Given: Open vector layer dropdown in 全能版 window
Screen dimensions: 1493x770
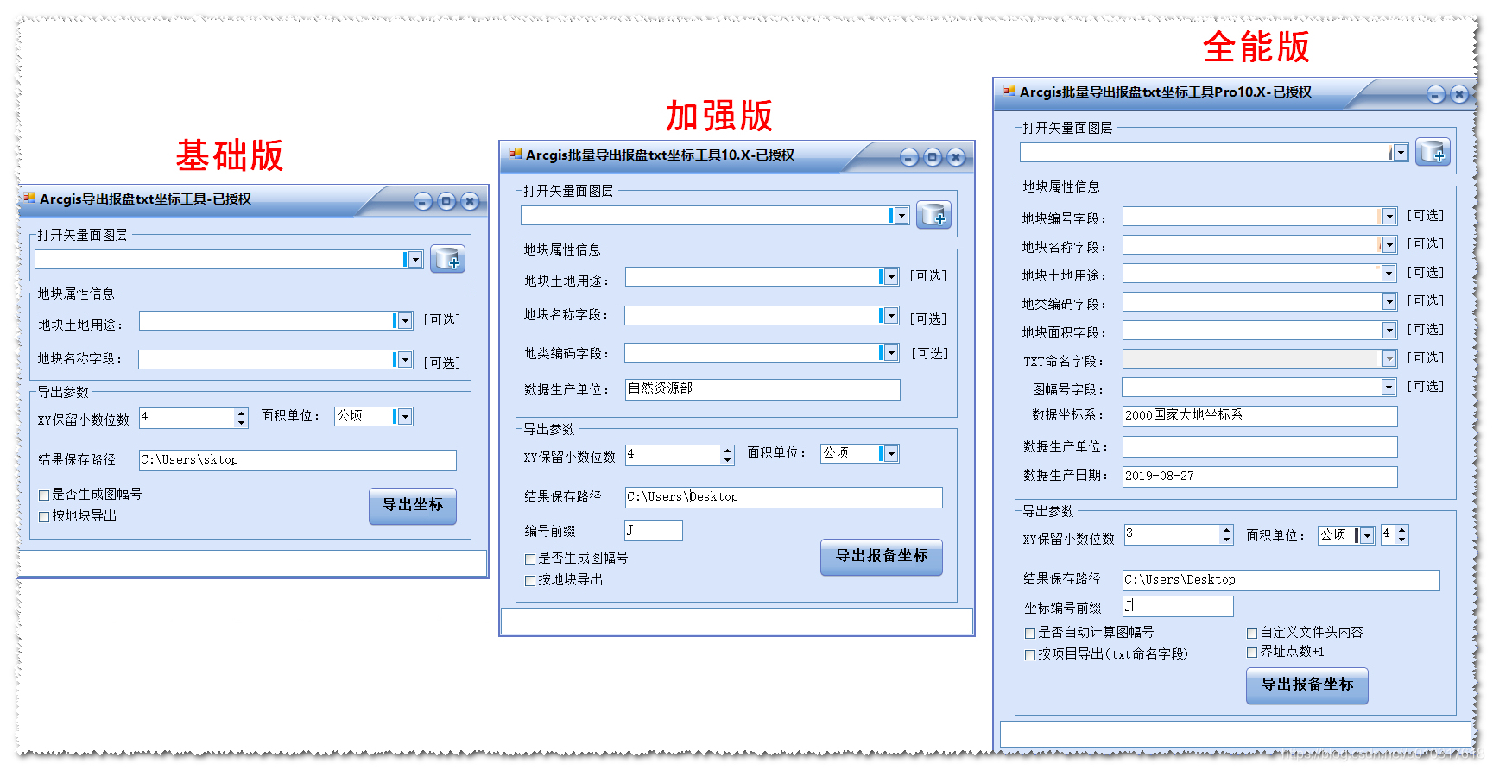Looking at the screenshot, I should (1401, 153).
